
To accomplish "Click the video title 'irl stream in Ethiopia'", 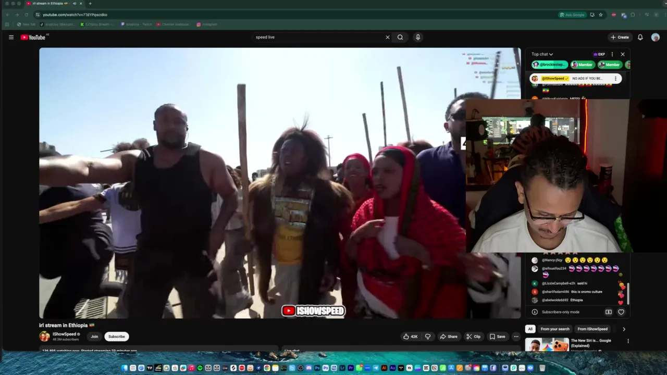I will [x=67, y=325].
